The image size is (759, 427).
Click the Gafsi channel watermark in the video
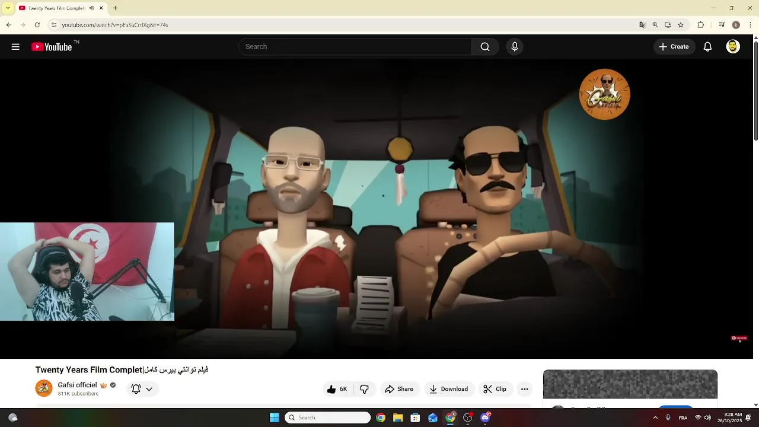click(604, 94)
